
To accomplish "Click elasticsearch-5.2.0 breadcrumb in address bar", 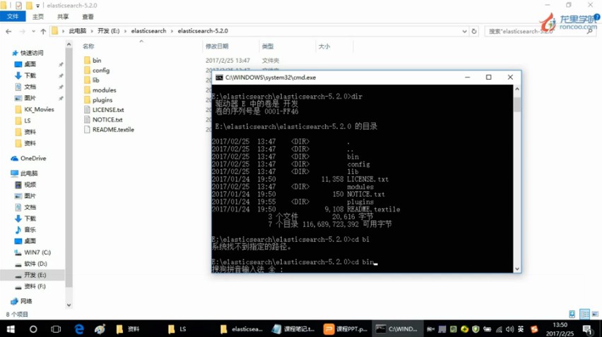I will click(203, 30).
